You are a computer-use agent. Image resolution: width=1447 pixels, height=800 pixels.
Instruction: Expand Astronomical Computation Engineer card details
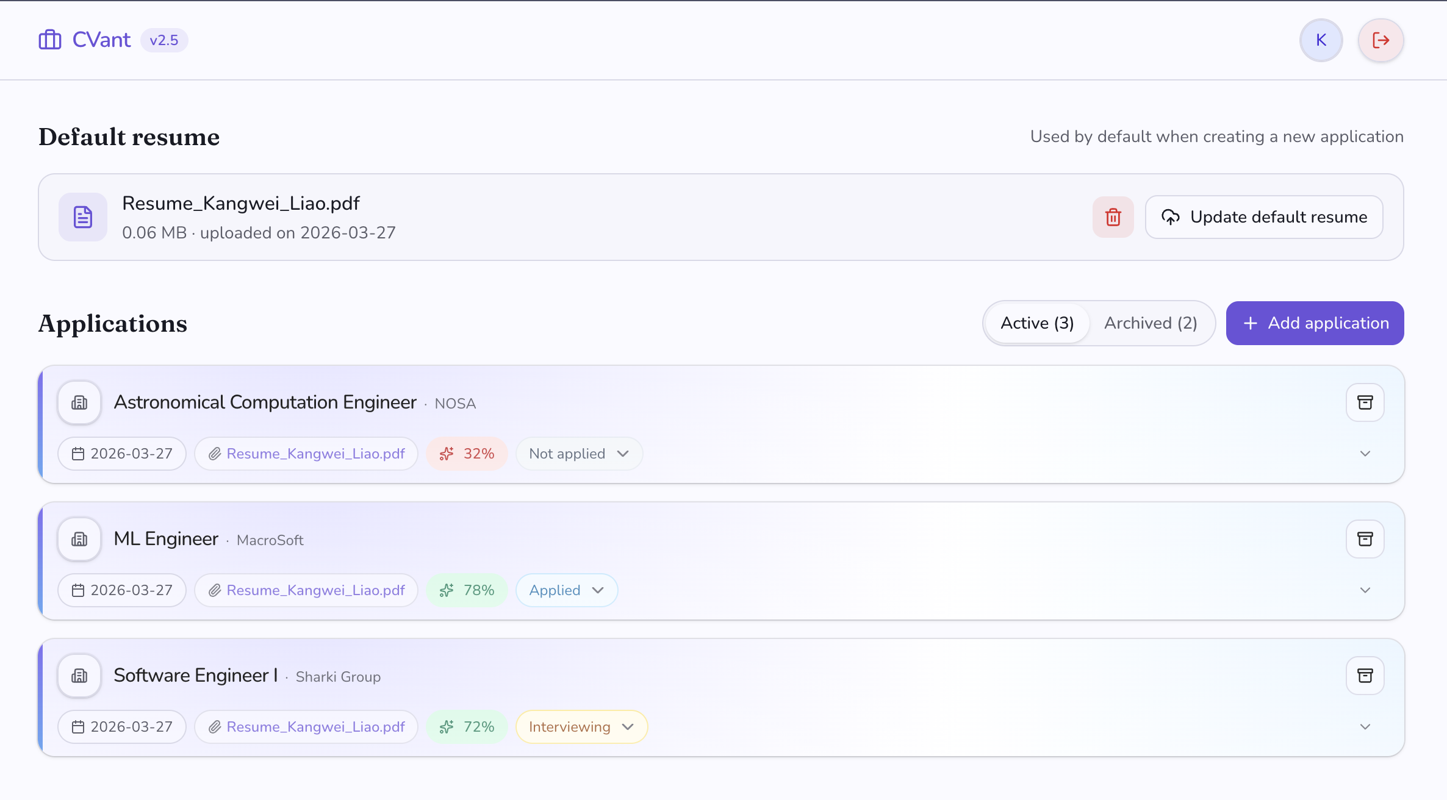pyautogui.click(x=1365, y=454)
